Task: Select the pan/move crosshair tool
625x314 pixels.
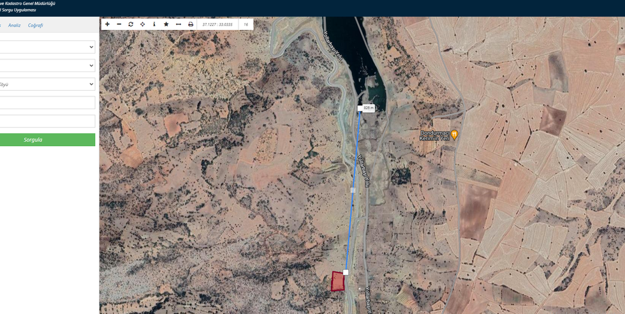Action: click(x=142, y=24)
